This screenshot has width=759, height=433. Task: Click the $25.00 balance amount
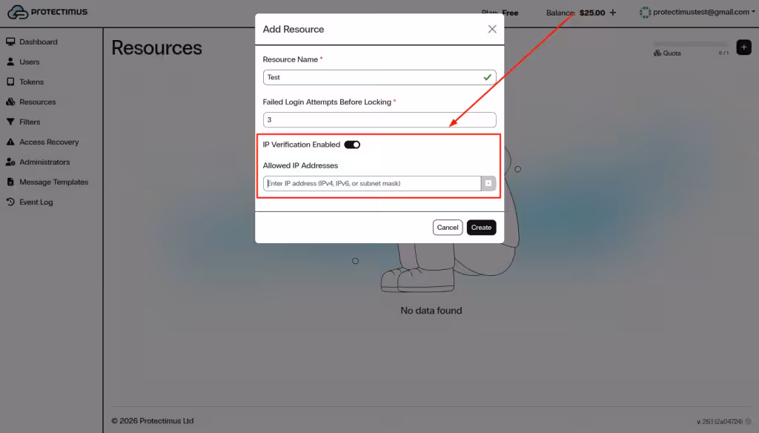(x=592, y=13)
